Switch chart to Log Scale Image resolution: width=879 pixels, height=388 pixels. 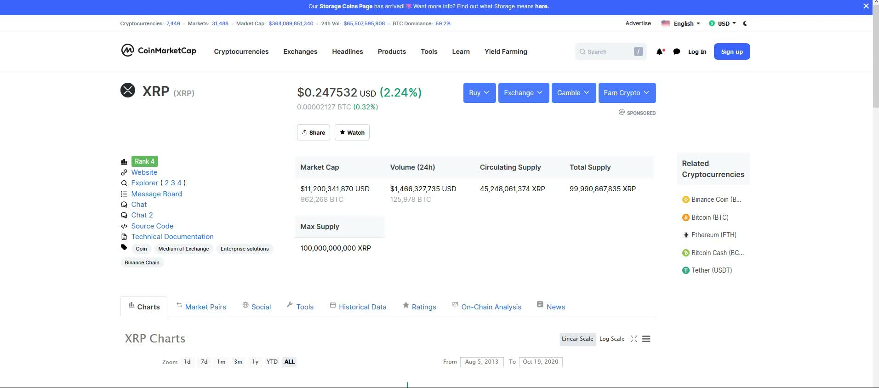[611, 339]
